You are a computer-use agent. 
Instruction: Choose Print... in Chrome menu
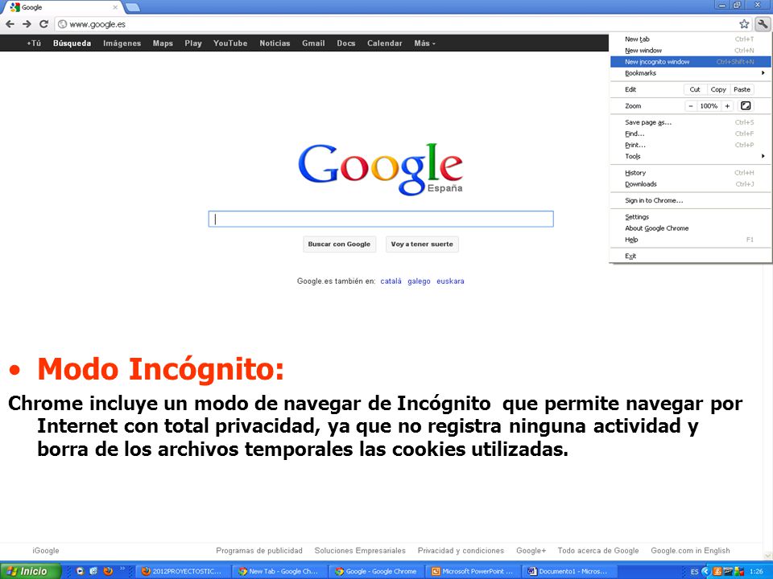(690, 145)
